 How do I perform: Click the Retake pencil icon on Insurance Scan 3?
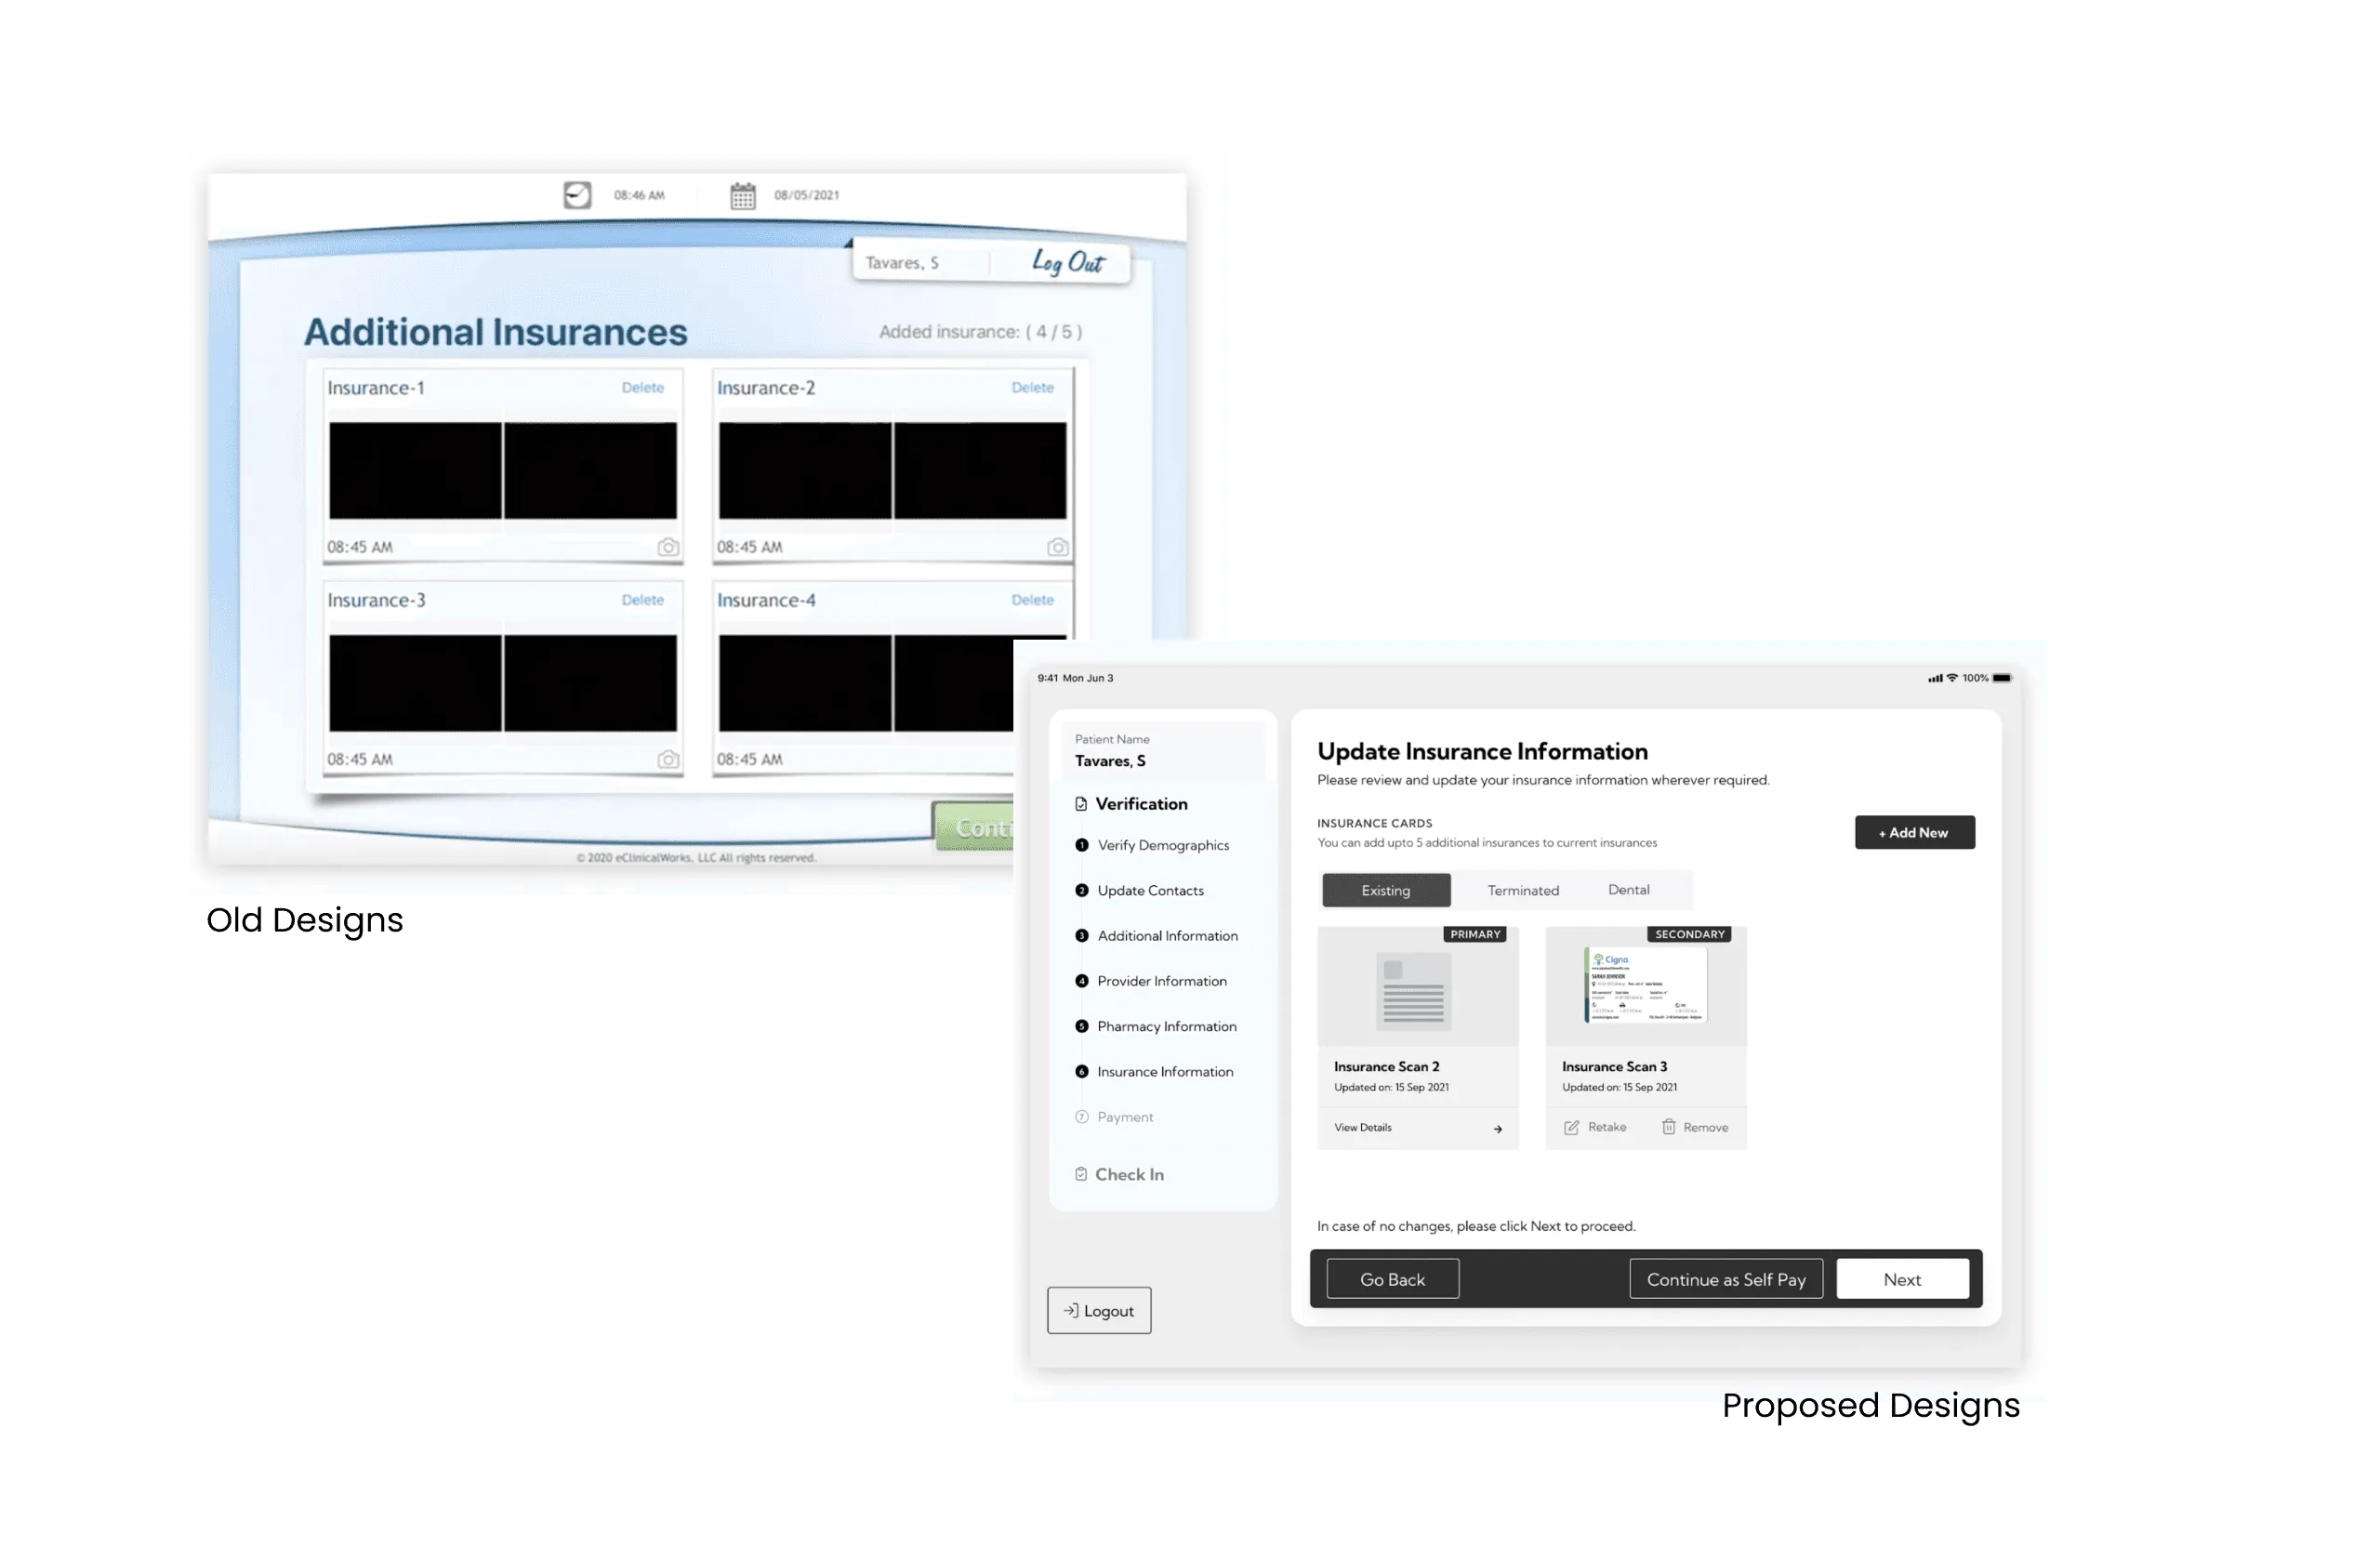pos(1572,1127)
